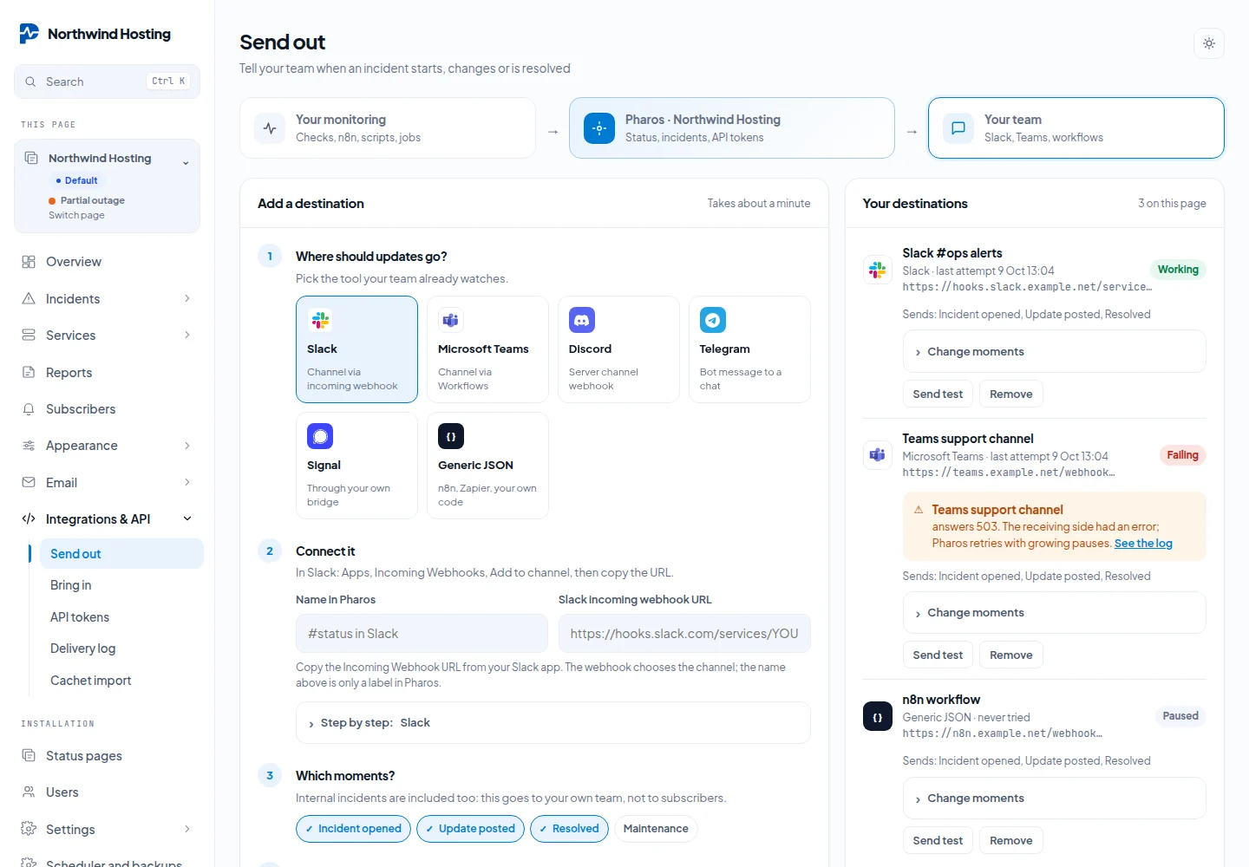Toggle the light/dark theme sun icon
The width and height of the screenshot is (1249, 867).
coord(1209,43)
